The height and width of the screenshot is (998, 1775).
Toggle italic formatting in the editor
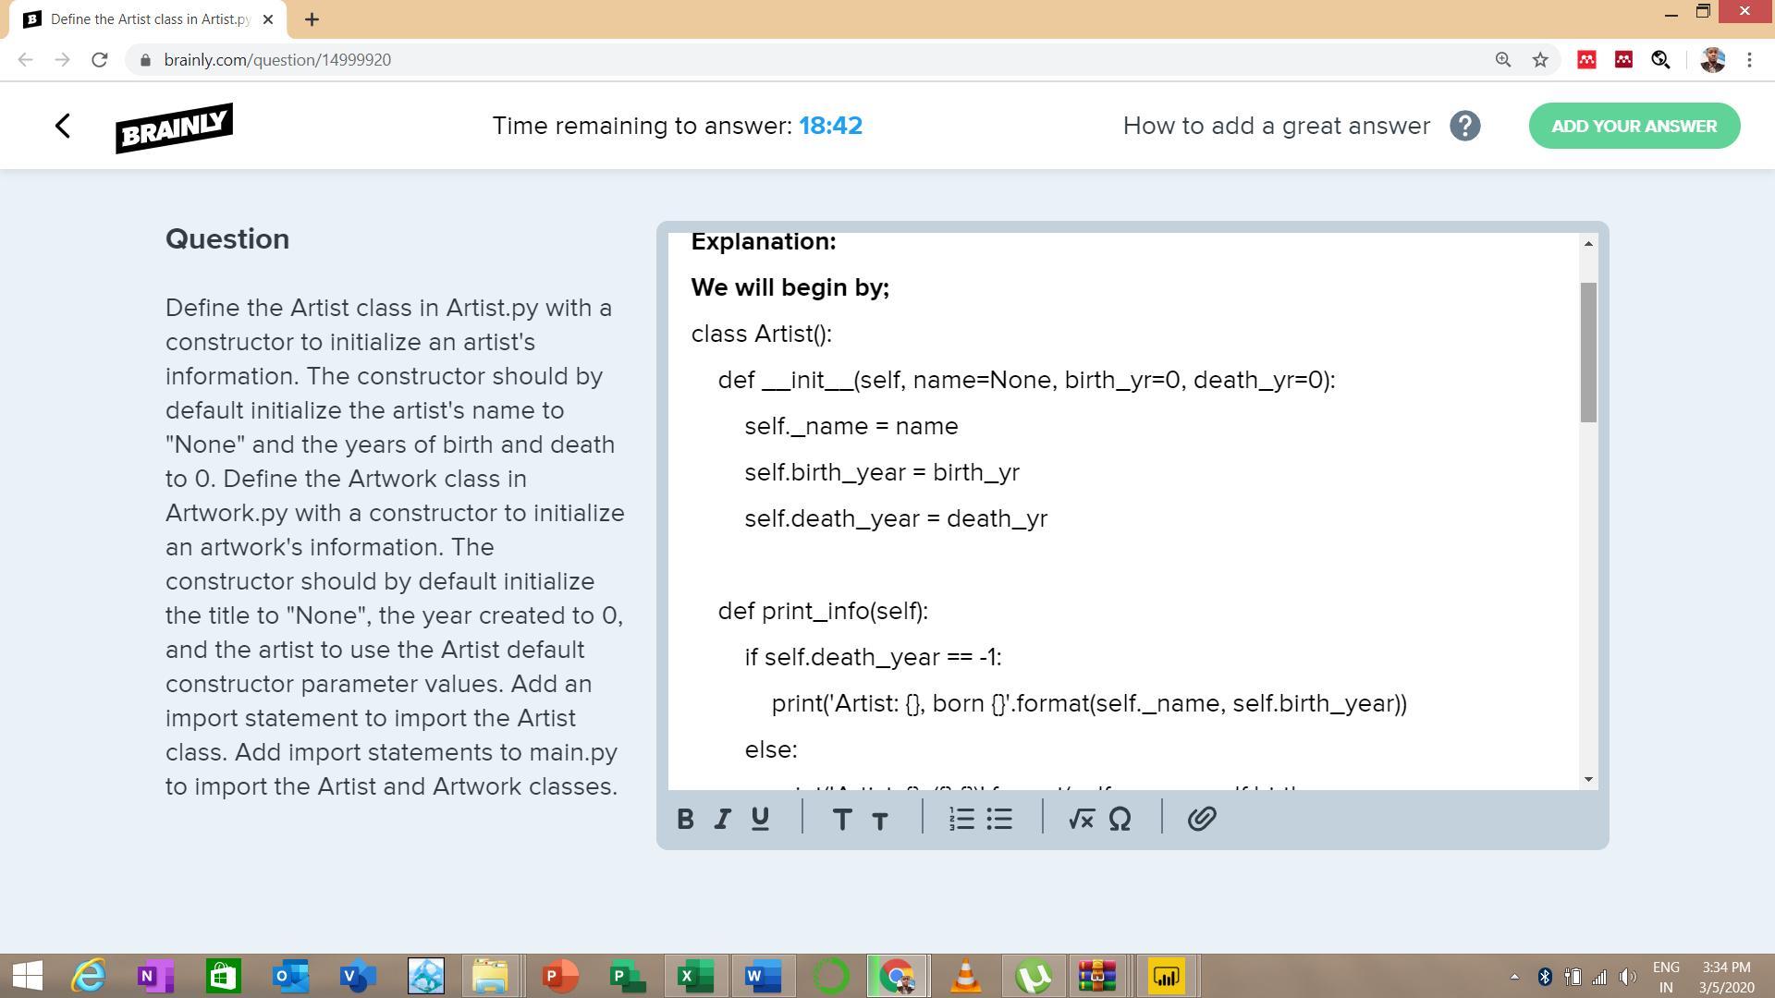click(722, 819)
